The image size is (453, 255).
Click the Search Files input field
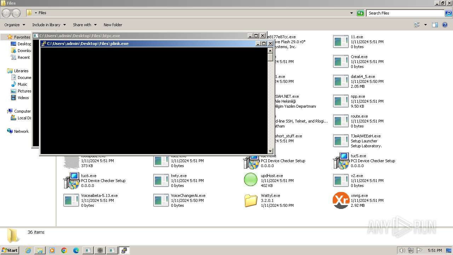coord(406,13)
